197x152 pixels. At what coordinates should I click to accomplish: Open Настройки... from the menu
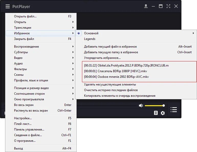41,118
